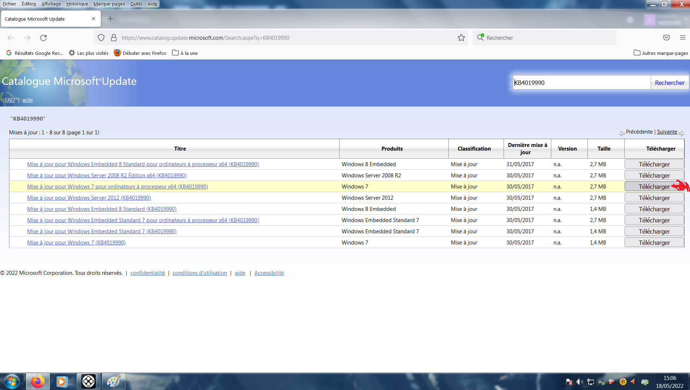Bookmark this page with the star
690x390 pixels.
coord(461,38)
